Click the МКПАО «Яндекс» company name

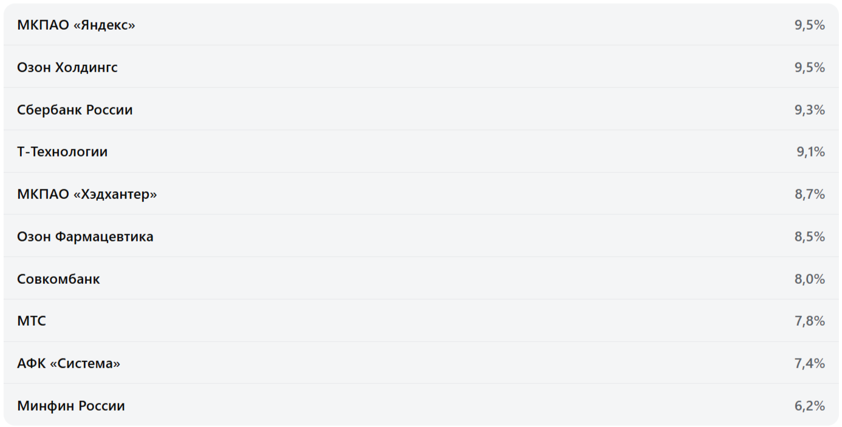76,25
